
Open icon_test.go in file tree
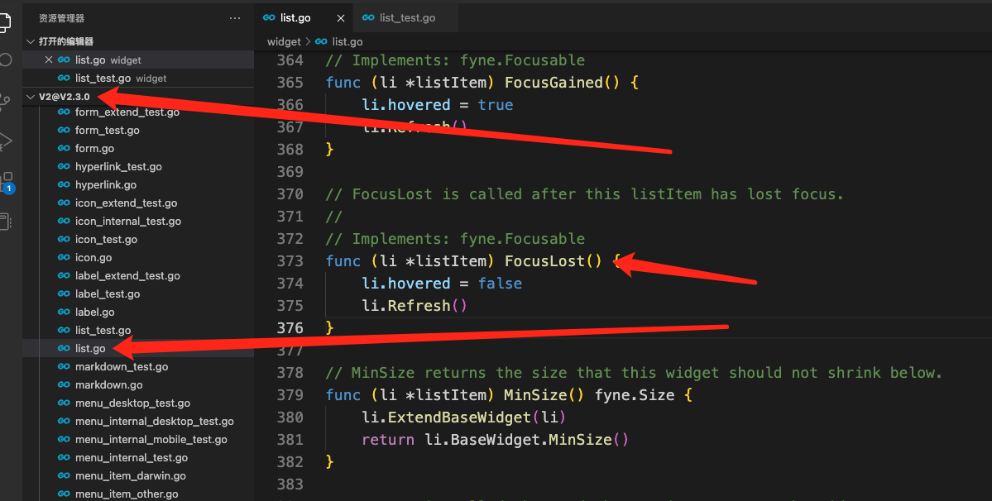point(106,240)
